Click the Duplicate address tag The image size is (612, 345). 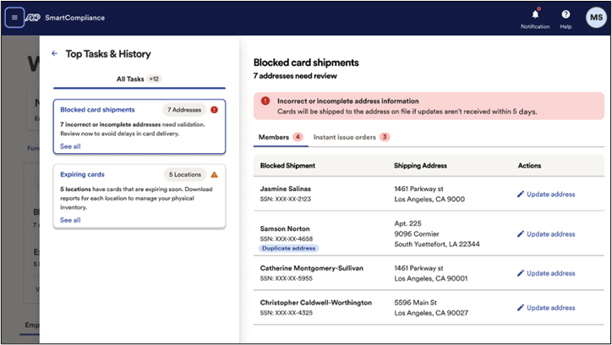point(289,249)
